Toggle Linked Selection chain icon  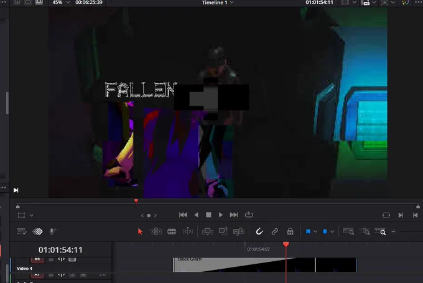(274, 231)
